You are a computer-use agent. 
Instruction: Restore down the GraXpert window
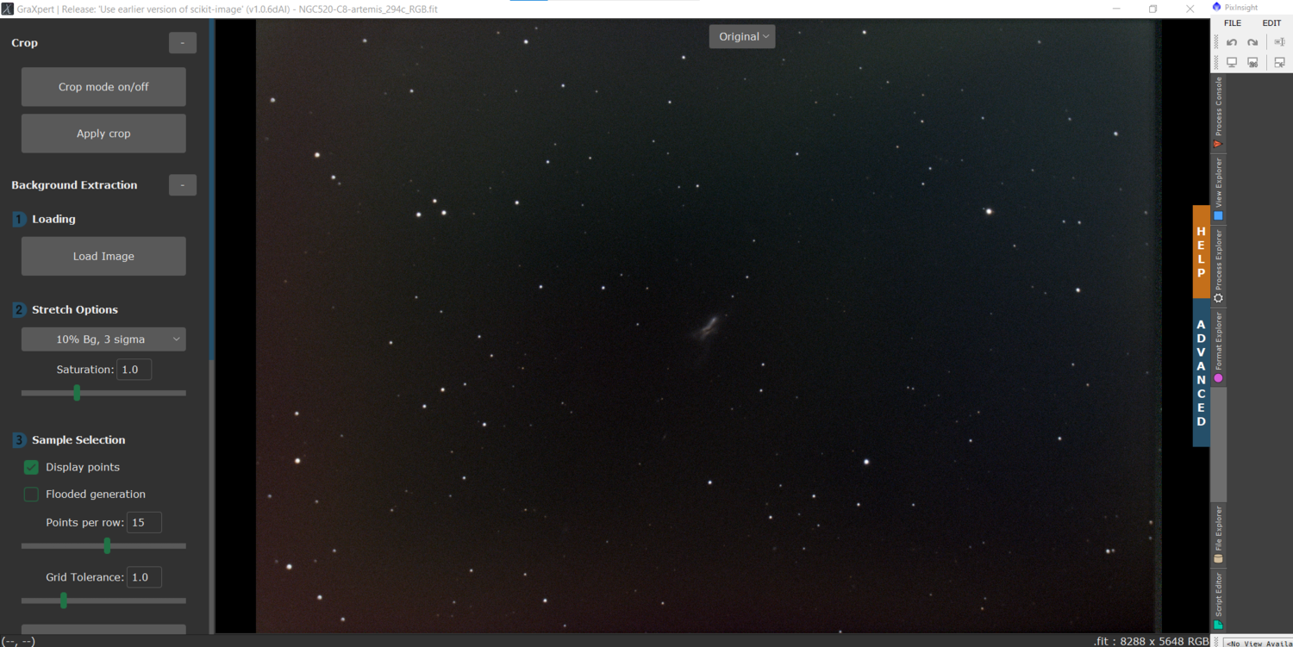(x=1152, y=9)
